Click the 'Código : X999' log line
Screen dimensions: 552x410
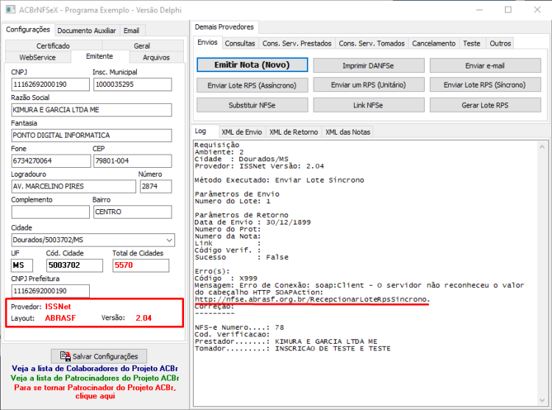[x=226, y=278]
